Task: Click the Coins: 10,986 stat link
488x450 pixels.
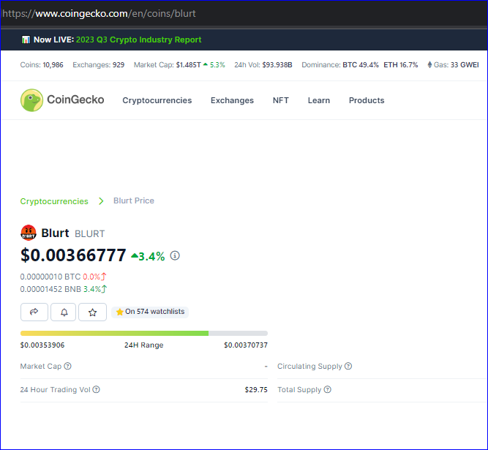Action: point(42,64)
